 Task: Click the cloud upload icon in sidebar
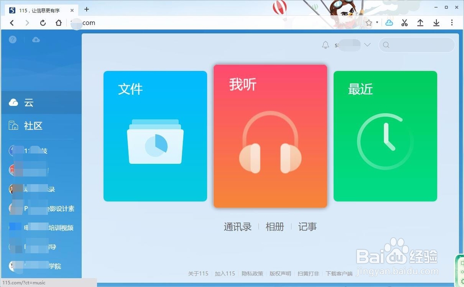(x=36, y=39)
